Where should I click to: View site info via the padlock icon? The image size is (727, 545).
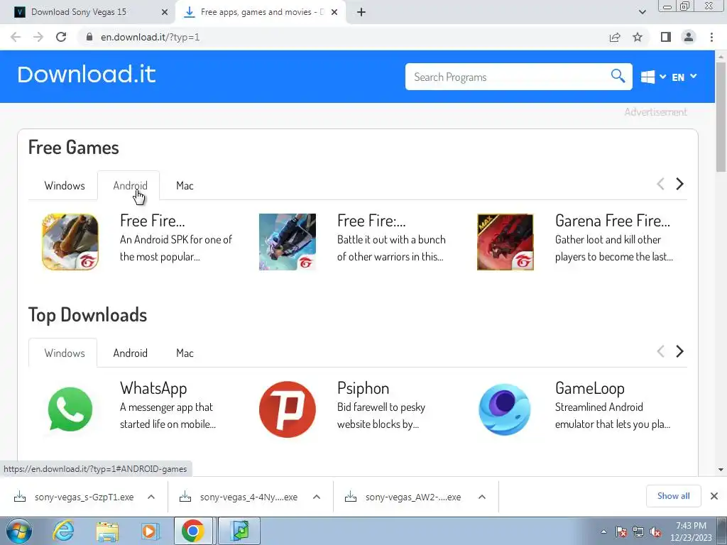(x=89, y=37)
